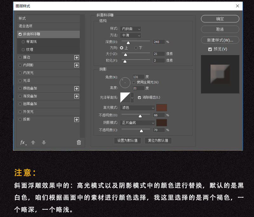
Task: Open the highlight mode color swatch
Action: click(162, 108)
